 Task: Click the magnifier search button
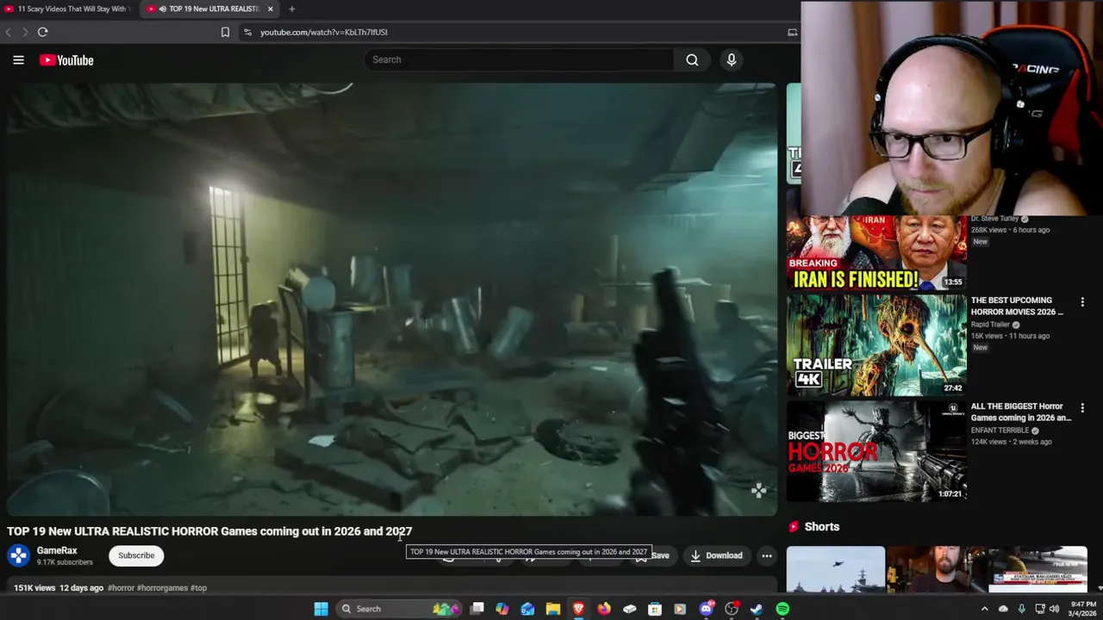point(692,59)
